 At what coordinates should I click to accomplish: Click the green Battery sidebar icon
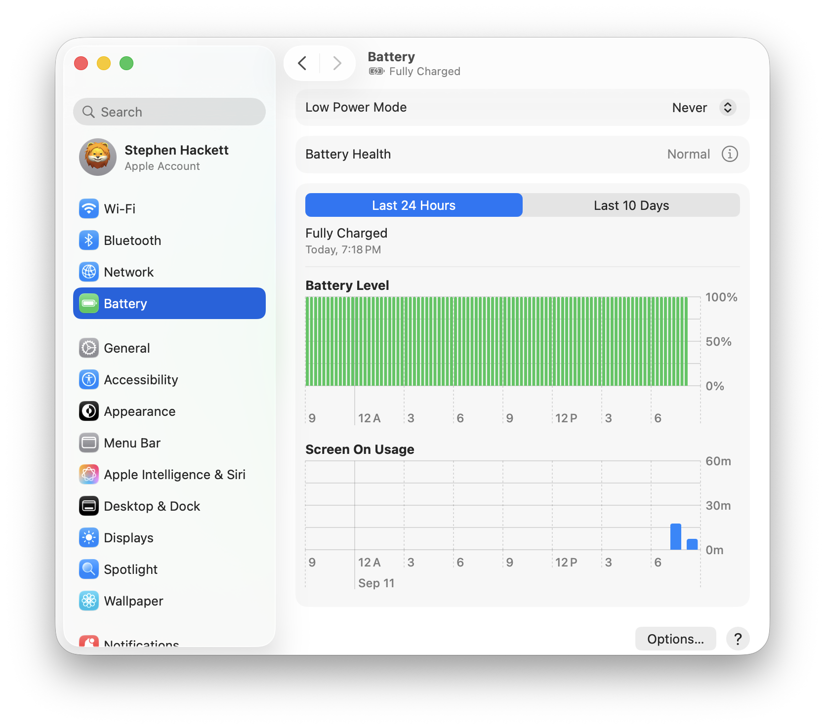89,303
